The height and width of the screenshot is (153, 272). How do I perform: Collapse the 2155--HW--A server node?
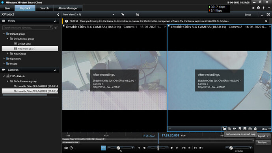tap(4, 76)
